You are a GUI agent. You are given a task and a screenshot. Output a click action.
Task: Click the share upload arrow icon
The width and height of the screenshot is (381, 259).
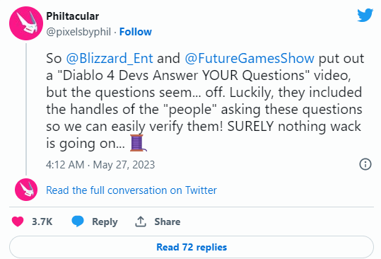pyautogui.click(x=141, y=221)
